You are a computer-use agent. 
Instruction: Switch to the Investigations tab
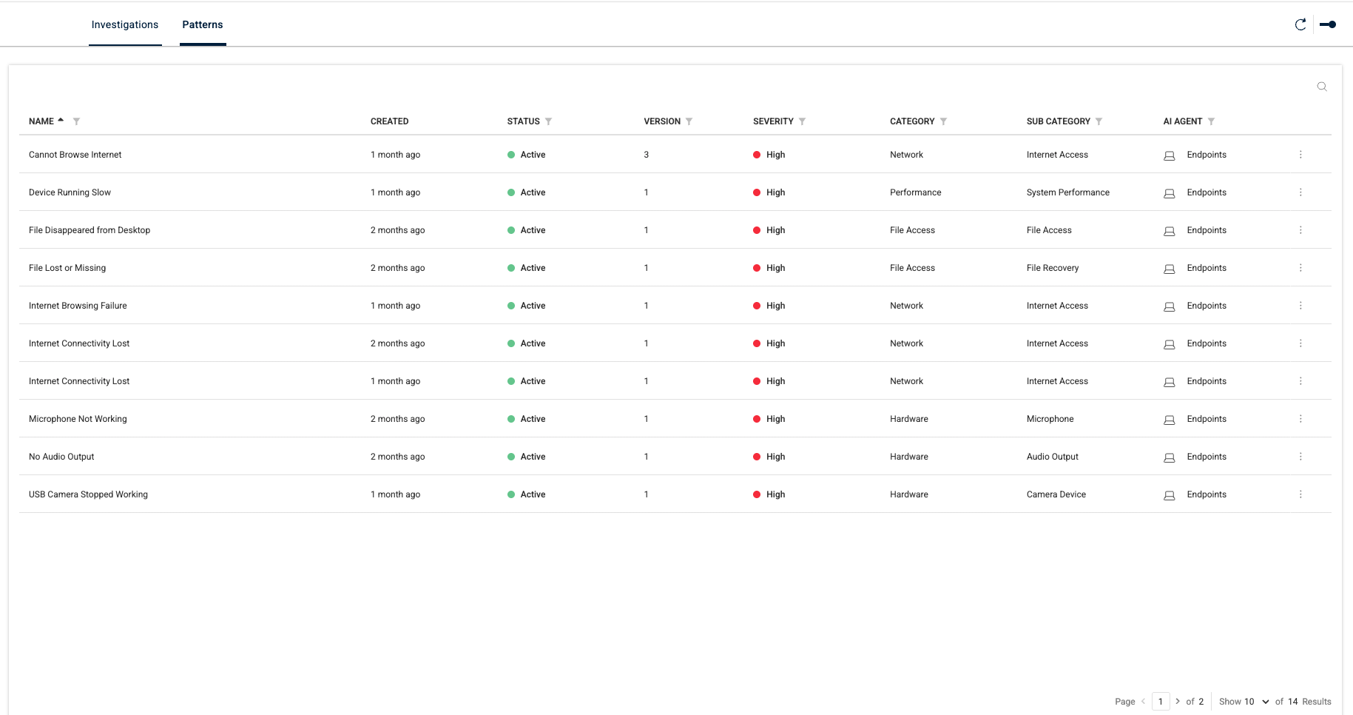pos(125,24)
